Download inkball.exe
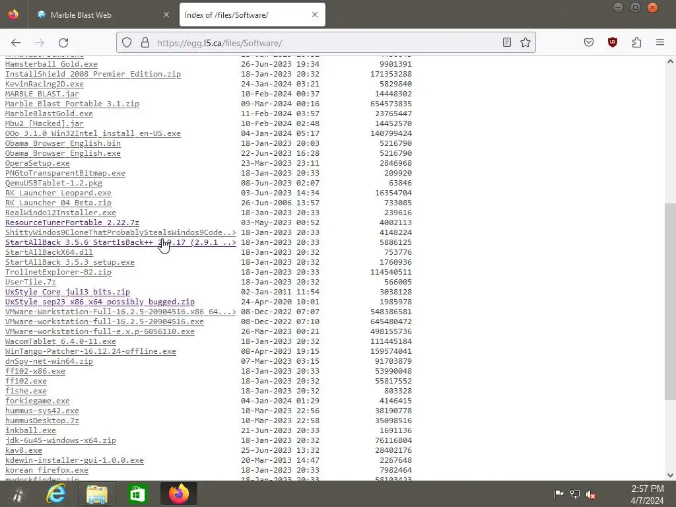Viewport: 676px width, 507px height. pos(30,431)
